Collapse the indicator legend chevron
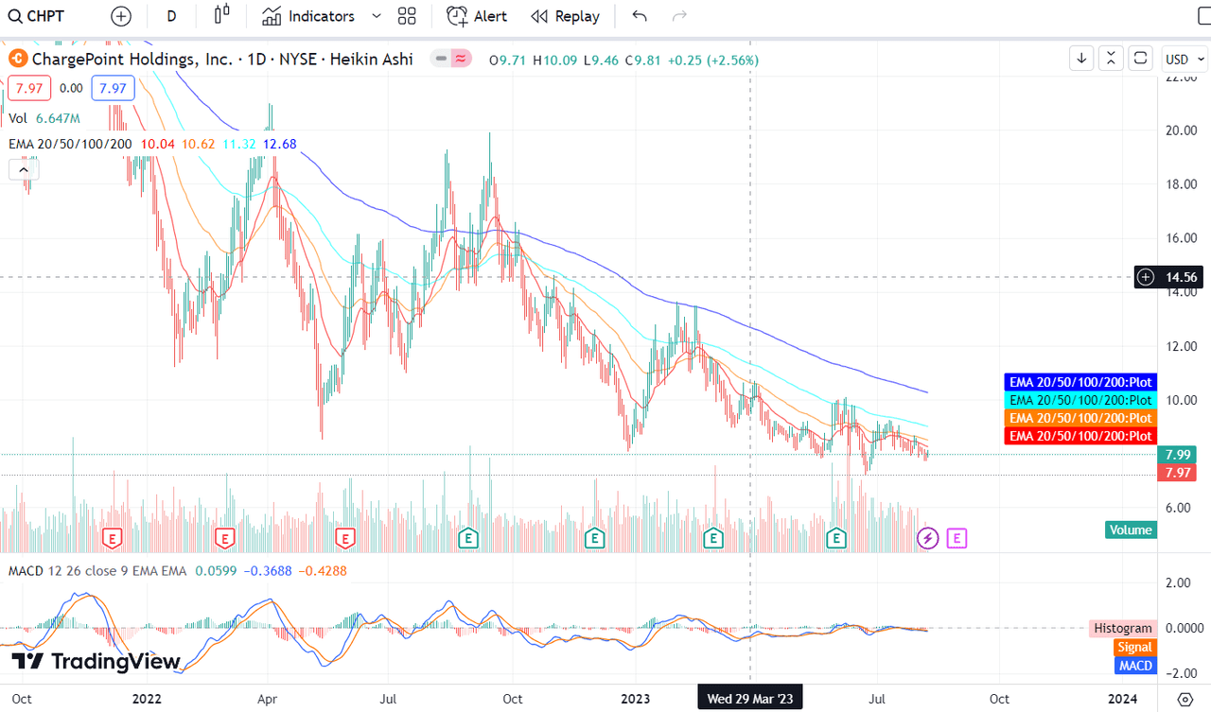The image size is (1211, 712). 24,169
